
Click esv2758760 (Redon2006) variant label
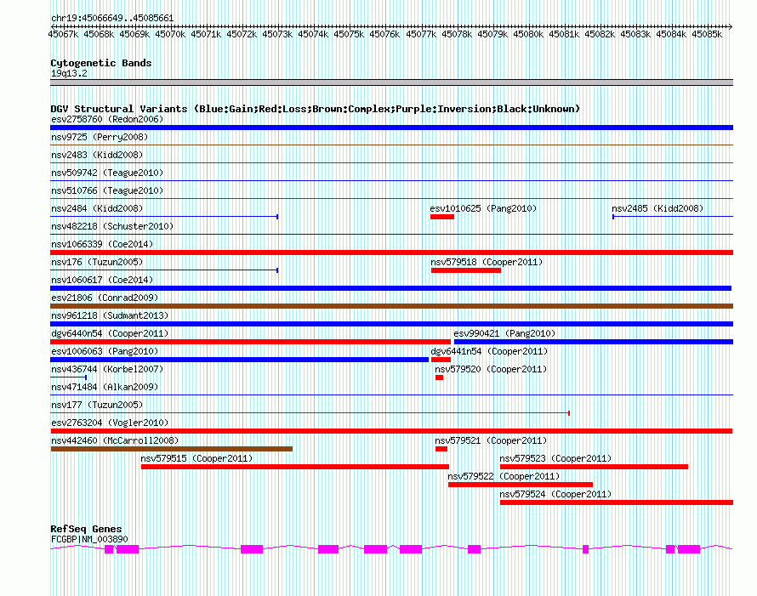[x=107, y=119]
